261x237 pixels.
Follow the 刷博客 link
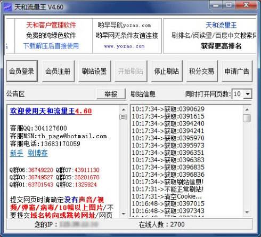(38, 153)
